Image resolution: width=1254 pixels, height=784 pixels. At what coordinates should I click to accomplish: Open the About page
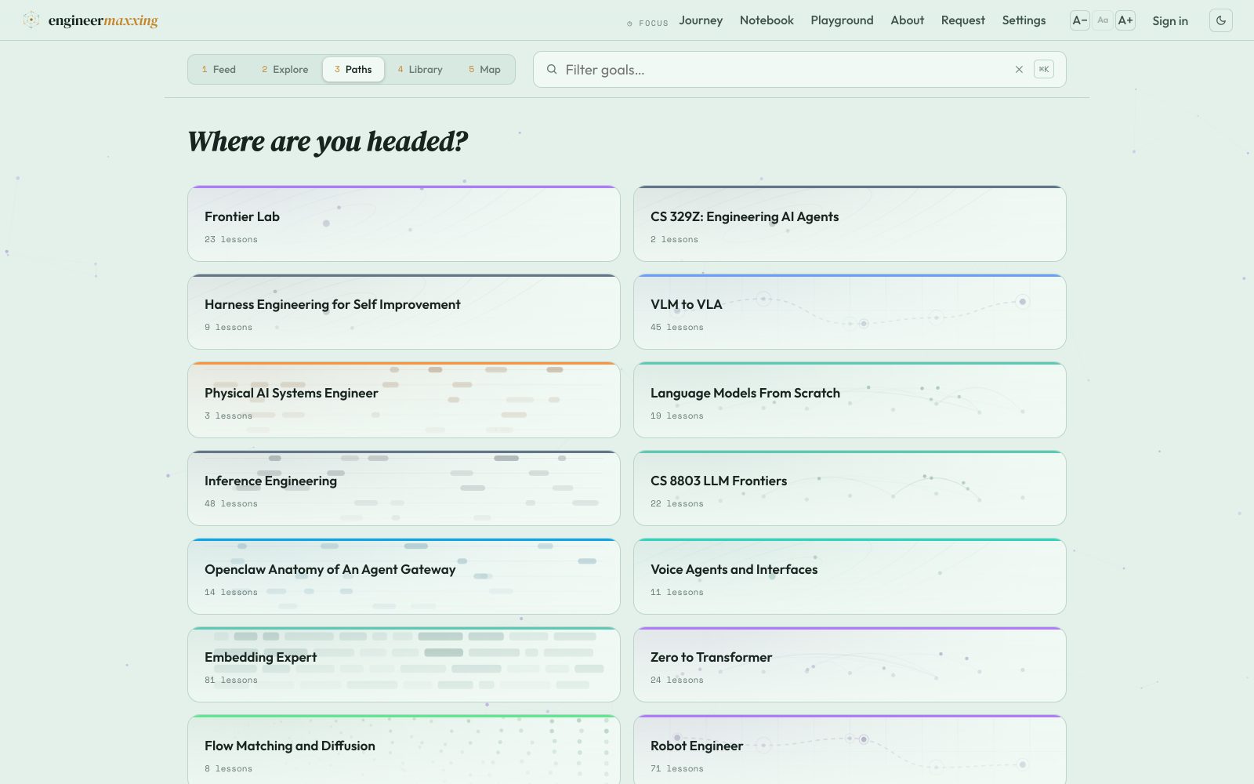tap(907, 20)
